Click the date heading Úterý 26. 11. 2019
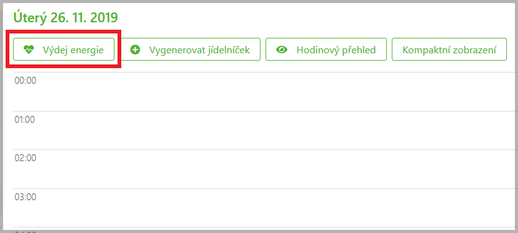The width and height of the screenshot is (518, 233). 65,17
